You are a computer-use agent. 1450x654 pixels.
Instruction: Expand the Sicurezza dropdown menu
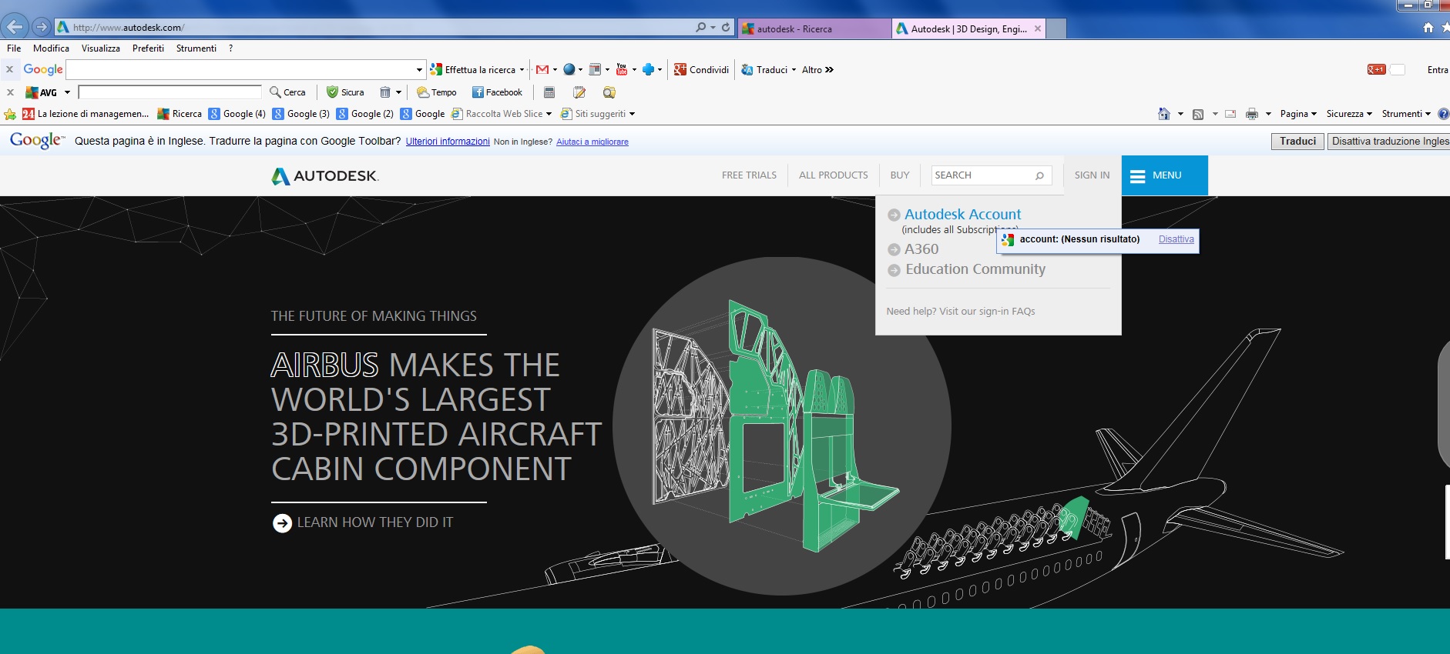pyautogui.click(x=1349, y=114)
